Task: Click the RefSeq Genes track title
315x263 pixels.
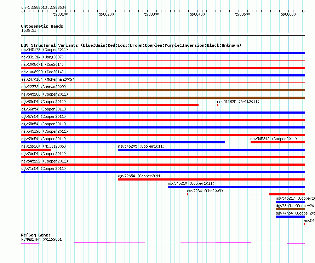Action: tap(36, 235)
